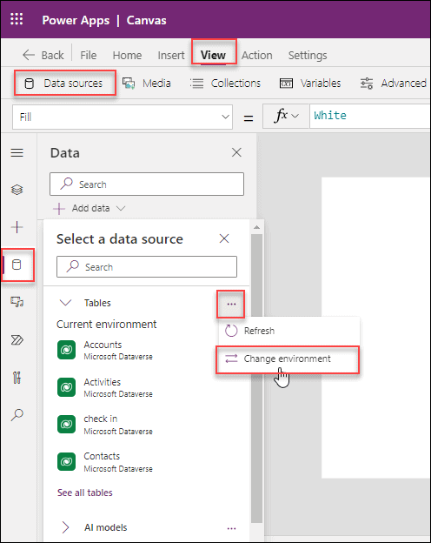Open Tree view layers icon
431x543 pixels.
click(17, 190)
